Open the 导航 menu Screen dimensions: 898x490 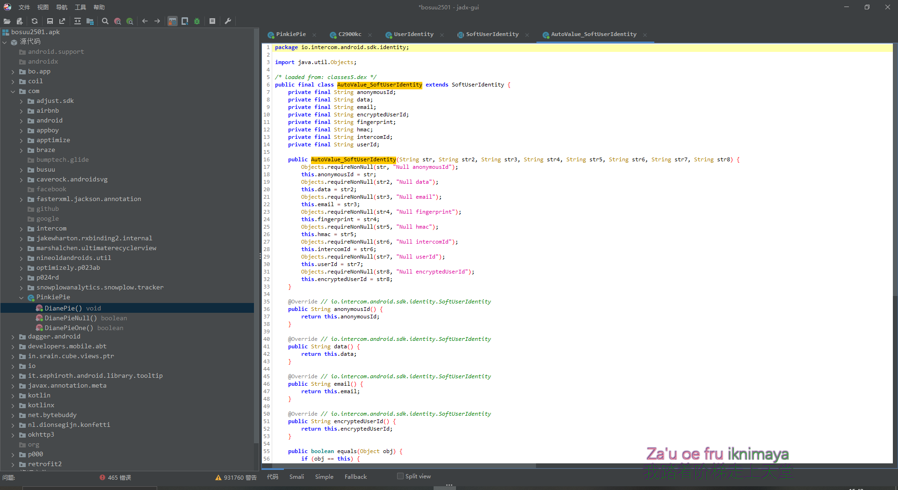62,7
